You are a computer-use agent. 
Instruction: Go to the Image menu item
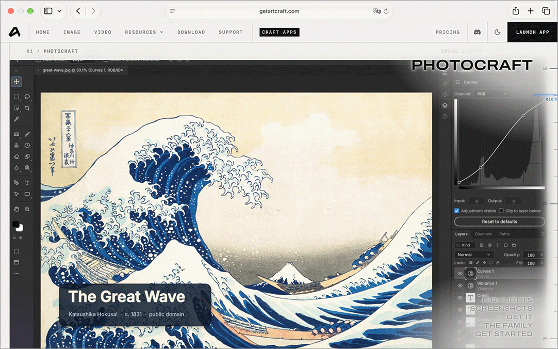coord(72,32)
